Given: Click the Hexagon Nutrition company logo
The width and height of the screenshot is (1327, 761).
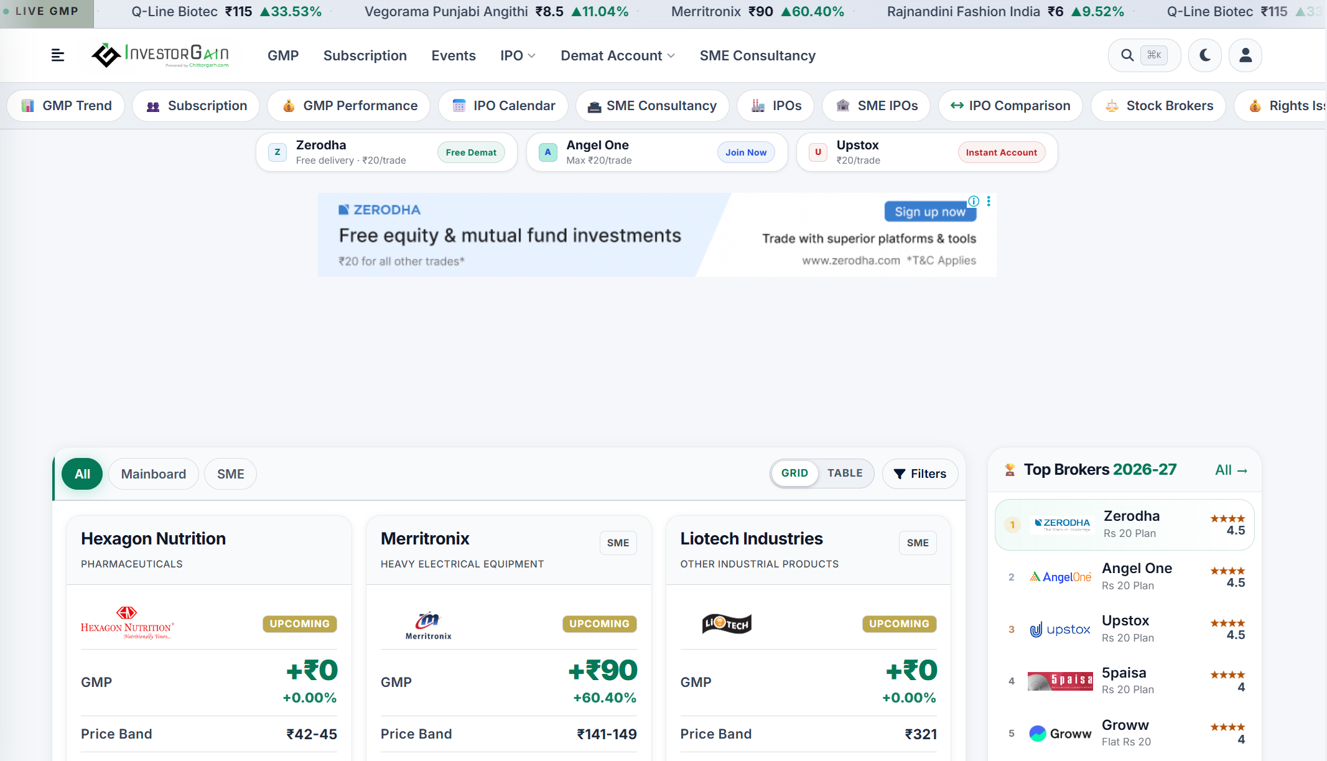Looking at the screenshot, I should pyautogui.click(x=128, y=623).
